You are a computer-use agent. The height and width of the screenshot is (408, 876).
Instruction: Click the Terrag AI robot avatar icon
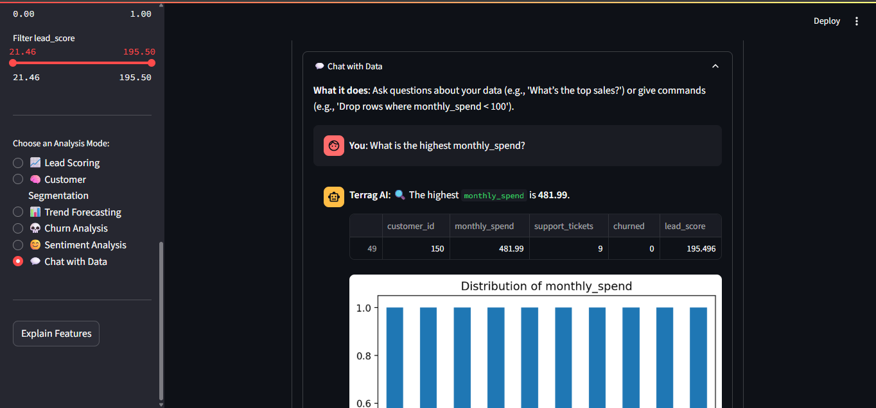[x=334, y=197]
